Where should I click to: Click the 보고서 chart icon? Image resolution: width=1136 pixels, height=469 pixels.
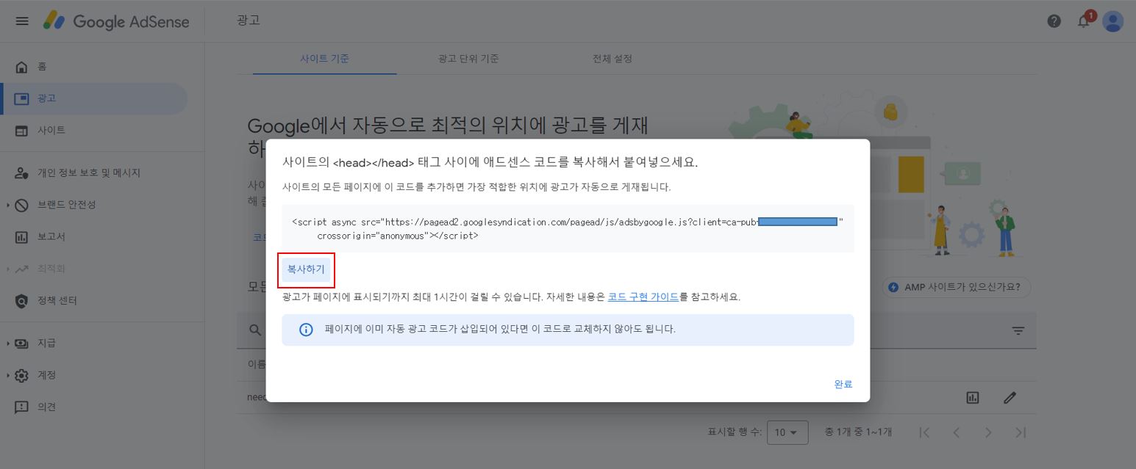click(21, 237)
